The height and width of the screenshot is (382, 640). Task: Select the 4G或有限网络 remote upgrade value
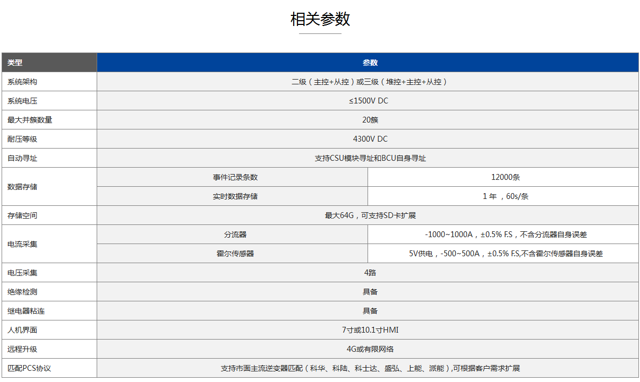(370, 349)
